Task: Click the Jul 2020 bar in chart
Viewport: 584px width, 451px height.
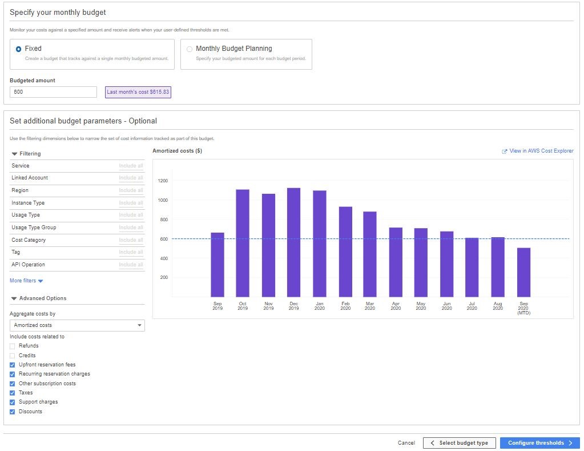Action: coord(472,268)
